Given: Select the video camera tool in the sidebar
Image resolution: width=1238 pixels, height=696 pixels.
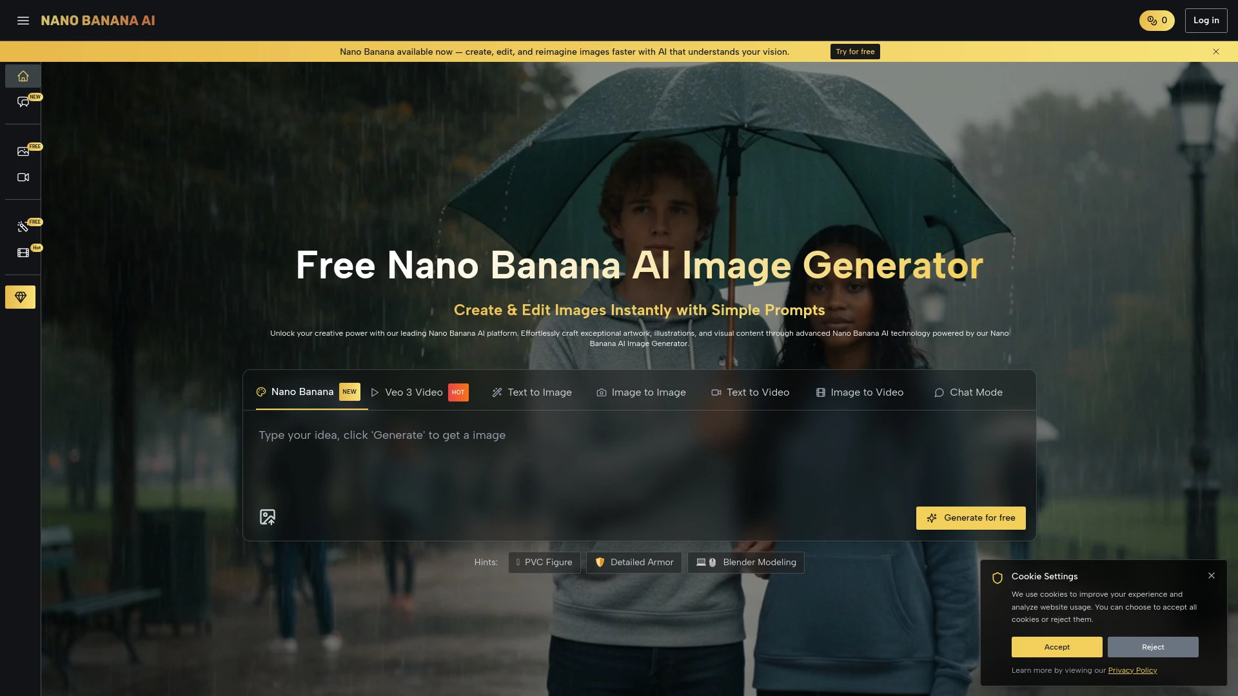Looking at the screenshot, I should click(23, 177).
